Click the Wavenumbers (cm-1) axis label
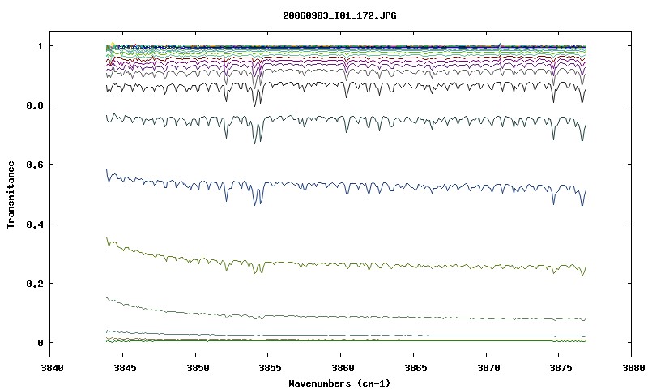This screenshot has width=648, height=389. (339, 383)
